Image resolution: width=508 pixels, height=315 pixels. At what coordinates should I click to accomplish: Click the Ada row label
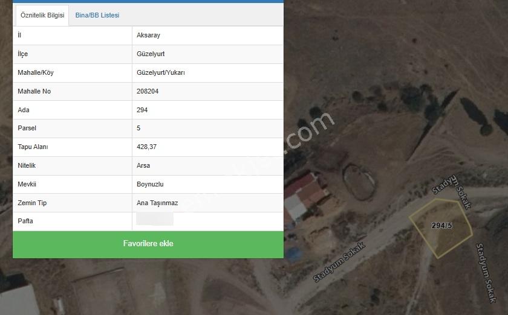point(24,110)
